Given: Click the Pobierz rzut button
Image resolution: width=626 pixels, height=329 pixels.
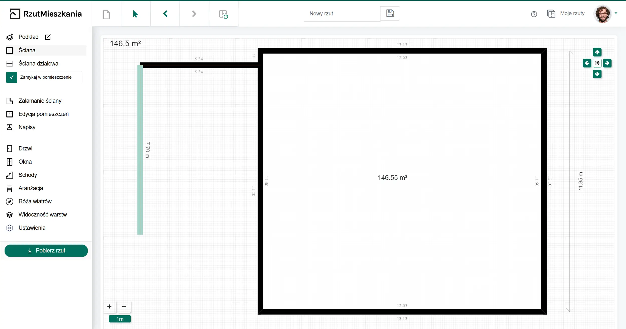Looking at the screenshot, I should click(46, 251).
